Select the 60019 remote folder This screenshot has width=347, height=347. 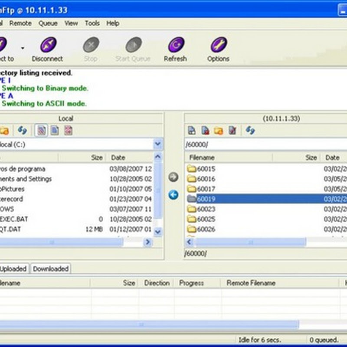[206, 199]
